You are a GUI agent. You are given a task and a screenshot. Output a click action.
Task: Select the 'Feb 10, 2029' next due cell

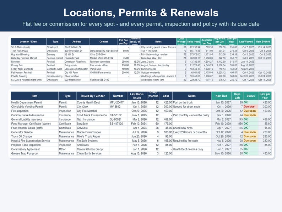tap(221, 124)
